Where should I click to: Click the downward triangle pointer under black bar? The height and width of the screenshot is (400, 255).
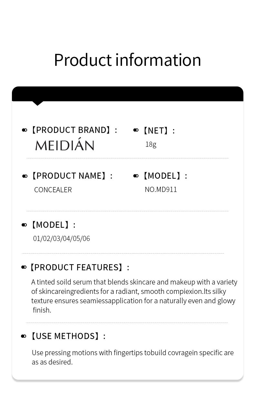point(38,103)
